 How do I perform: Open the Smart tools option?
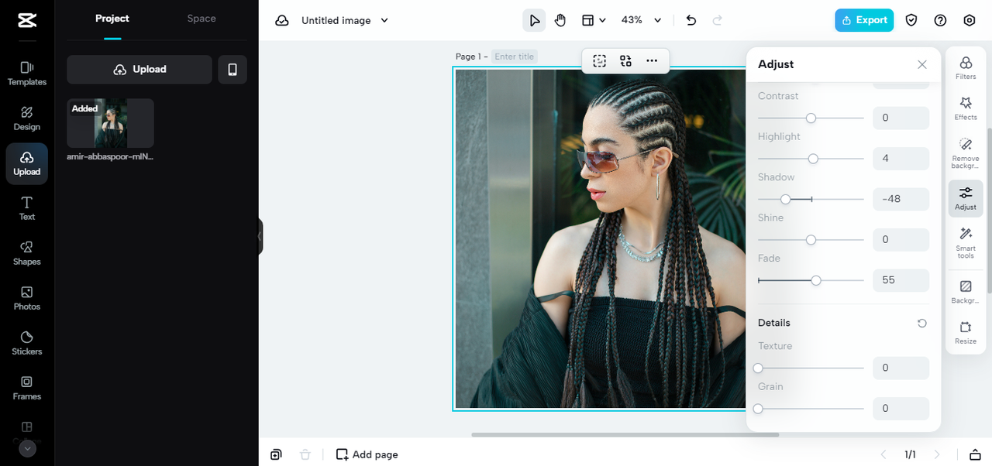[x=966, y=243]
